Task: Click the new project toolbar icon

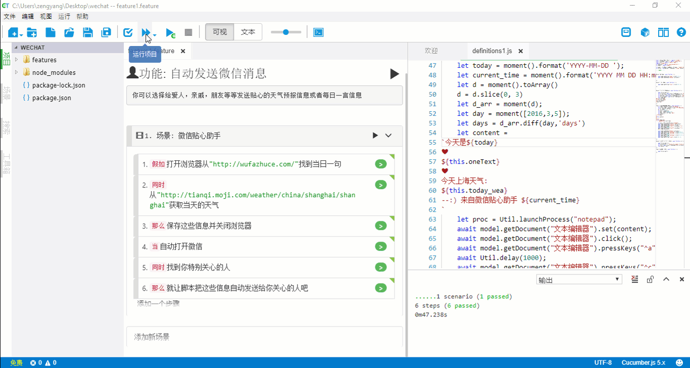Action: click(13, 32)
